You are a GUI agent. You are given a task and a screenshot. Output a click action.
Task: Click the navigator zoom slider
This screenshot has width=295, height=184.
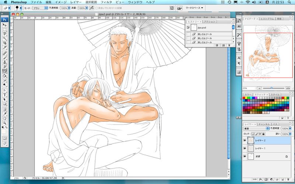(274, 88)
